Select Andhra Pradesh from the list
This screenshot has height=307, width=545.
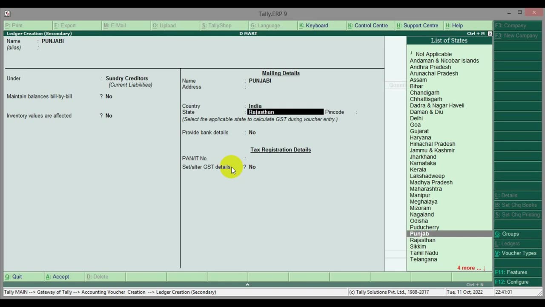pyautogui.click(x=430, y=67)
